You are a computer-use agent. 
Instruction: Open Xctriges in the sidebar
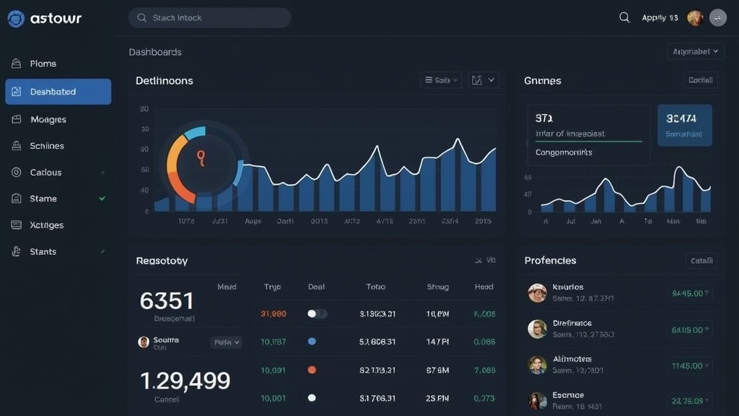pyautogui.click(x=58, y=225)
